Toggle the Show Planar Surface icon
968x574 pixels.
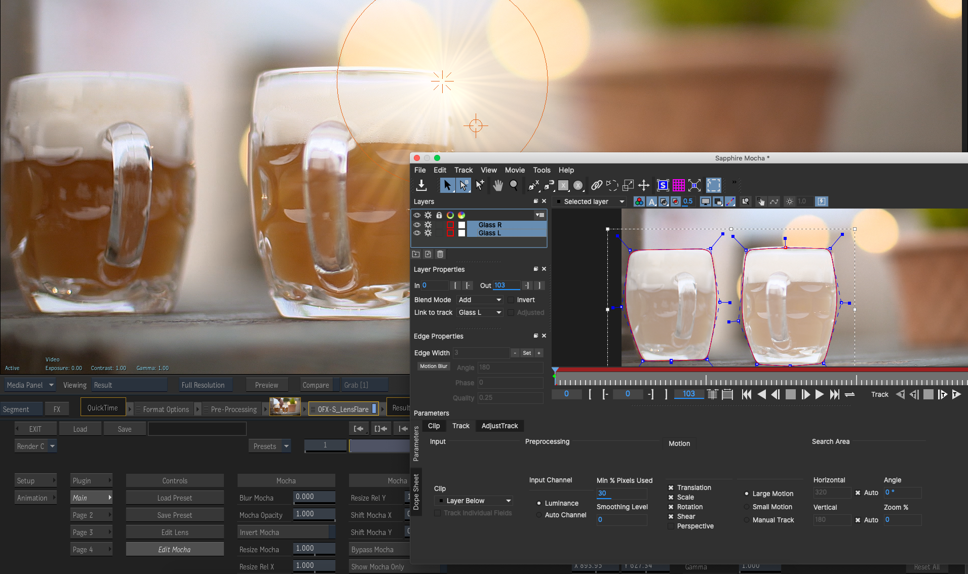[663, 185]
